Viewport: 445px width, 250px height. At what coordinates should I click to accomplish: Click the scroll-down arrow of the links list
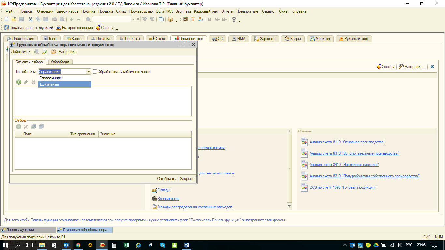coord(289,206)
